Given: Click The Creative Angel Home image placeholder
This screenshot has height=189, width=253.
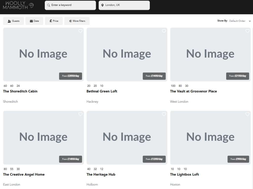Looking at the screenshot, I should [44, 138].
